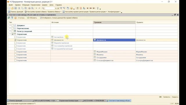Check the Автомобили row checkbox

point(15,37)
